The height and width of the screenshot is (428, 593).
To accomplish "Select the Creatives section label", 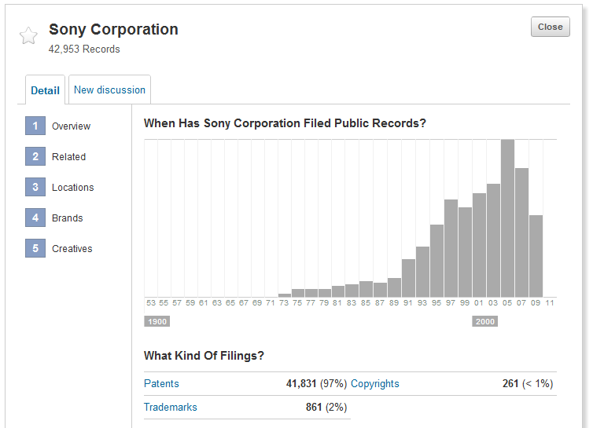I will click(x=72, y=249).
